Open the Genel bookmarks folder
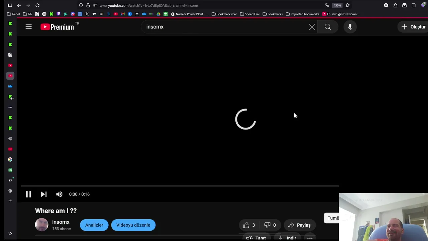The width and height of the screenshot is (428, 241). (13, 14)
